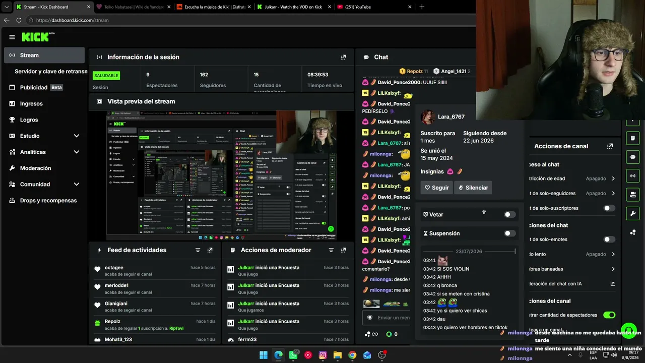The image size is (645, 363).
Task: Pop out the Acciones de moderador panel
Action: click(x=343, y=250)
